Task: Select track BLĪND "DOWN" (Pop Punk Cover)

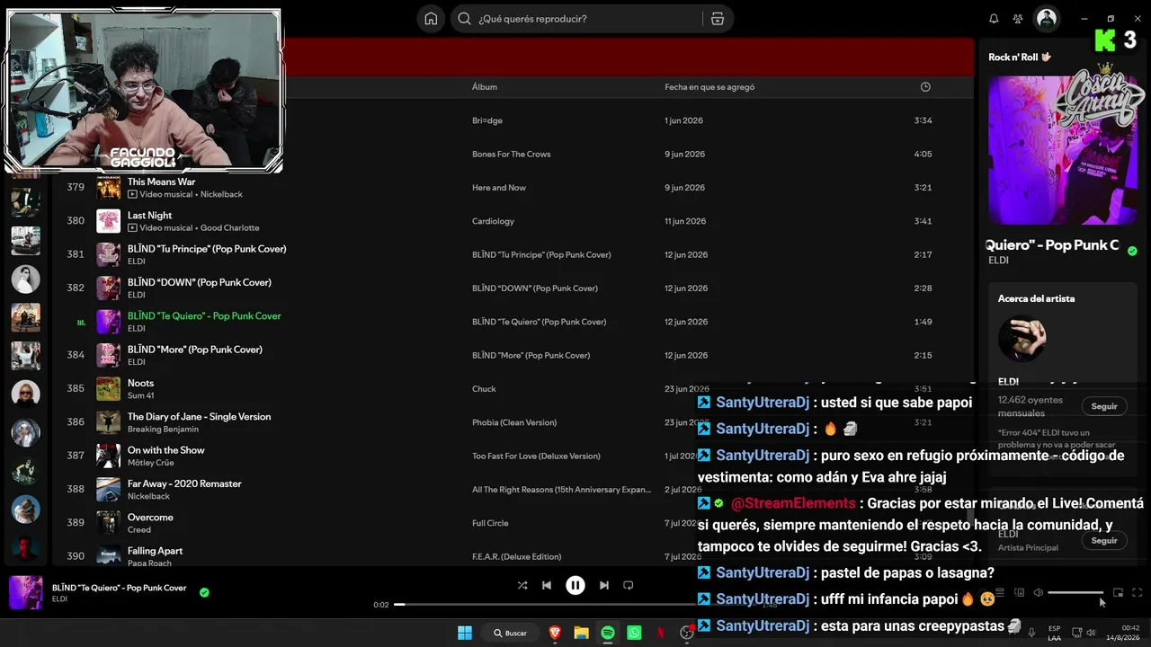Action: pos(200,282)
